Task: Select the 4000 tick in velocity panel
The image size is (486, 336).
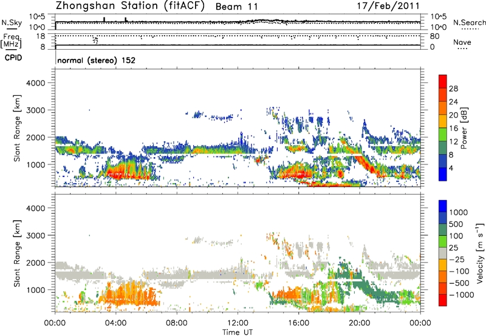Action: point(35,208)
